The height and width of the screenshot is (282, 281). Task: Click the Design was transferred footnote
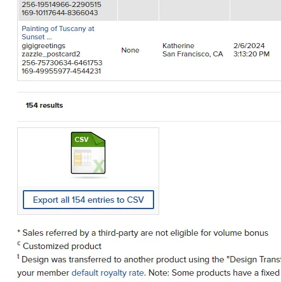[149, 259]
